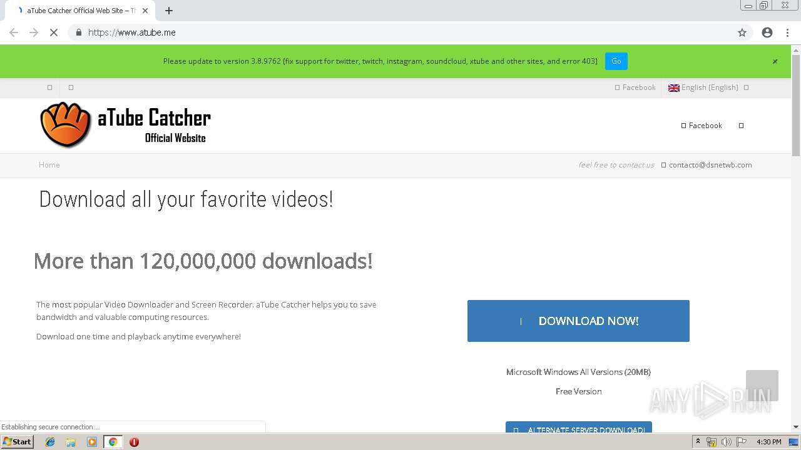Click ALTERNATE SERVER DOWNLOAD button
Image resolution: width=801 pixels, height=450 pixels.
[x=579, y=427]
